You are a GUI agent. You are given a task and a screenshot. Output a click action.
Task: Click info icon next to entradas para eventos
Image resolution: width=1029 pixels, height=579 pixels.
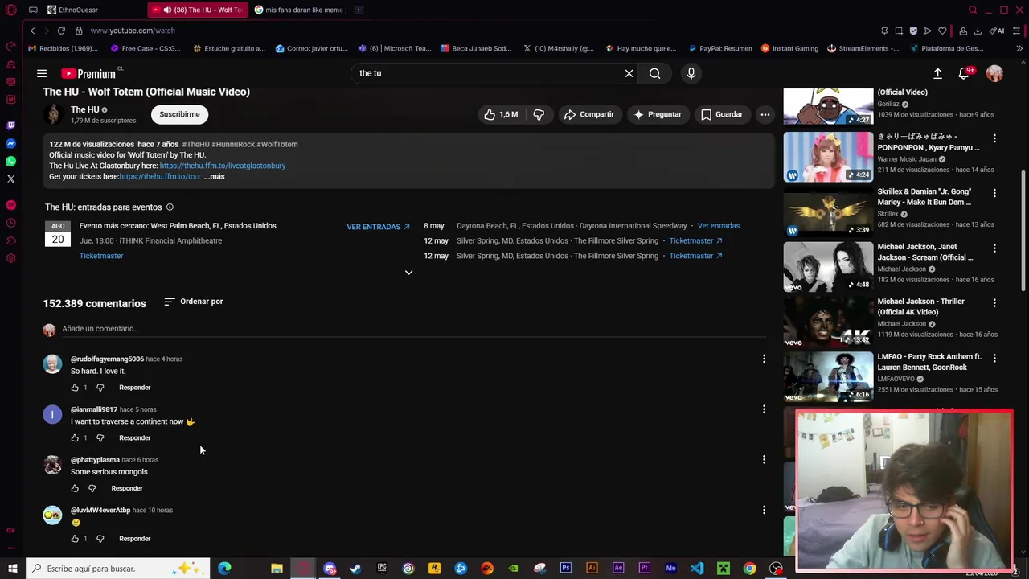pos(170,207)
